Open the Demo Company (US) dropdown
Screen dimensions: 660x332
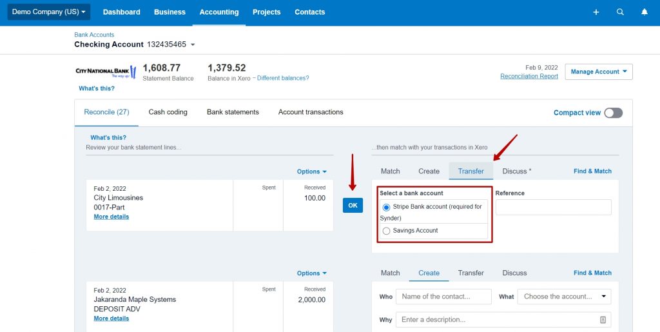coord(49,12)
